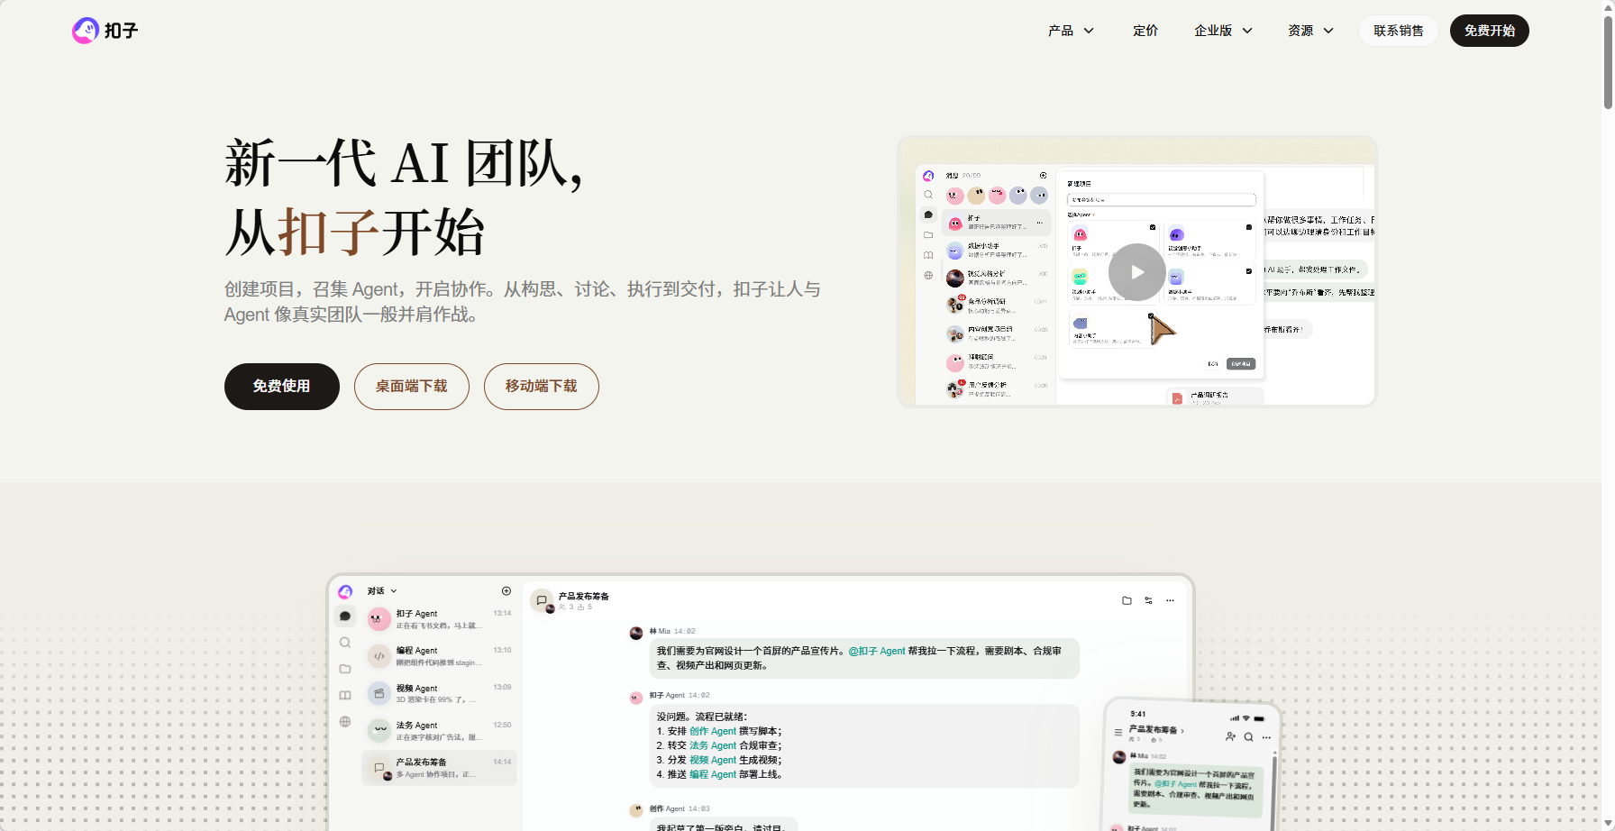The height and width of the screenshot is (831, 1615).
Task: Tap the three-dot icon in the phone mockup
Action: pos(1266,738)
